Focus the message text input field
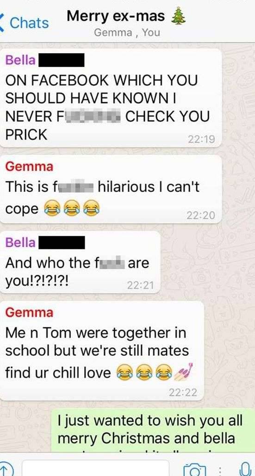The width and height of the screenshot is (255, 476). pos(95,468)
